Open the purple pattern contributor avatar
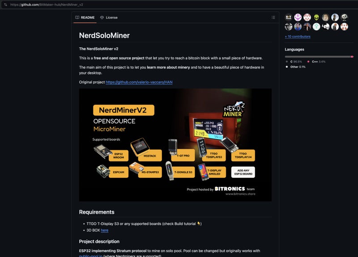Image resolution: width=358 pixels, height=257 pixels. [298, 17]
